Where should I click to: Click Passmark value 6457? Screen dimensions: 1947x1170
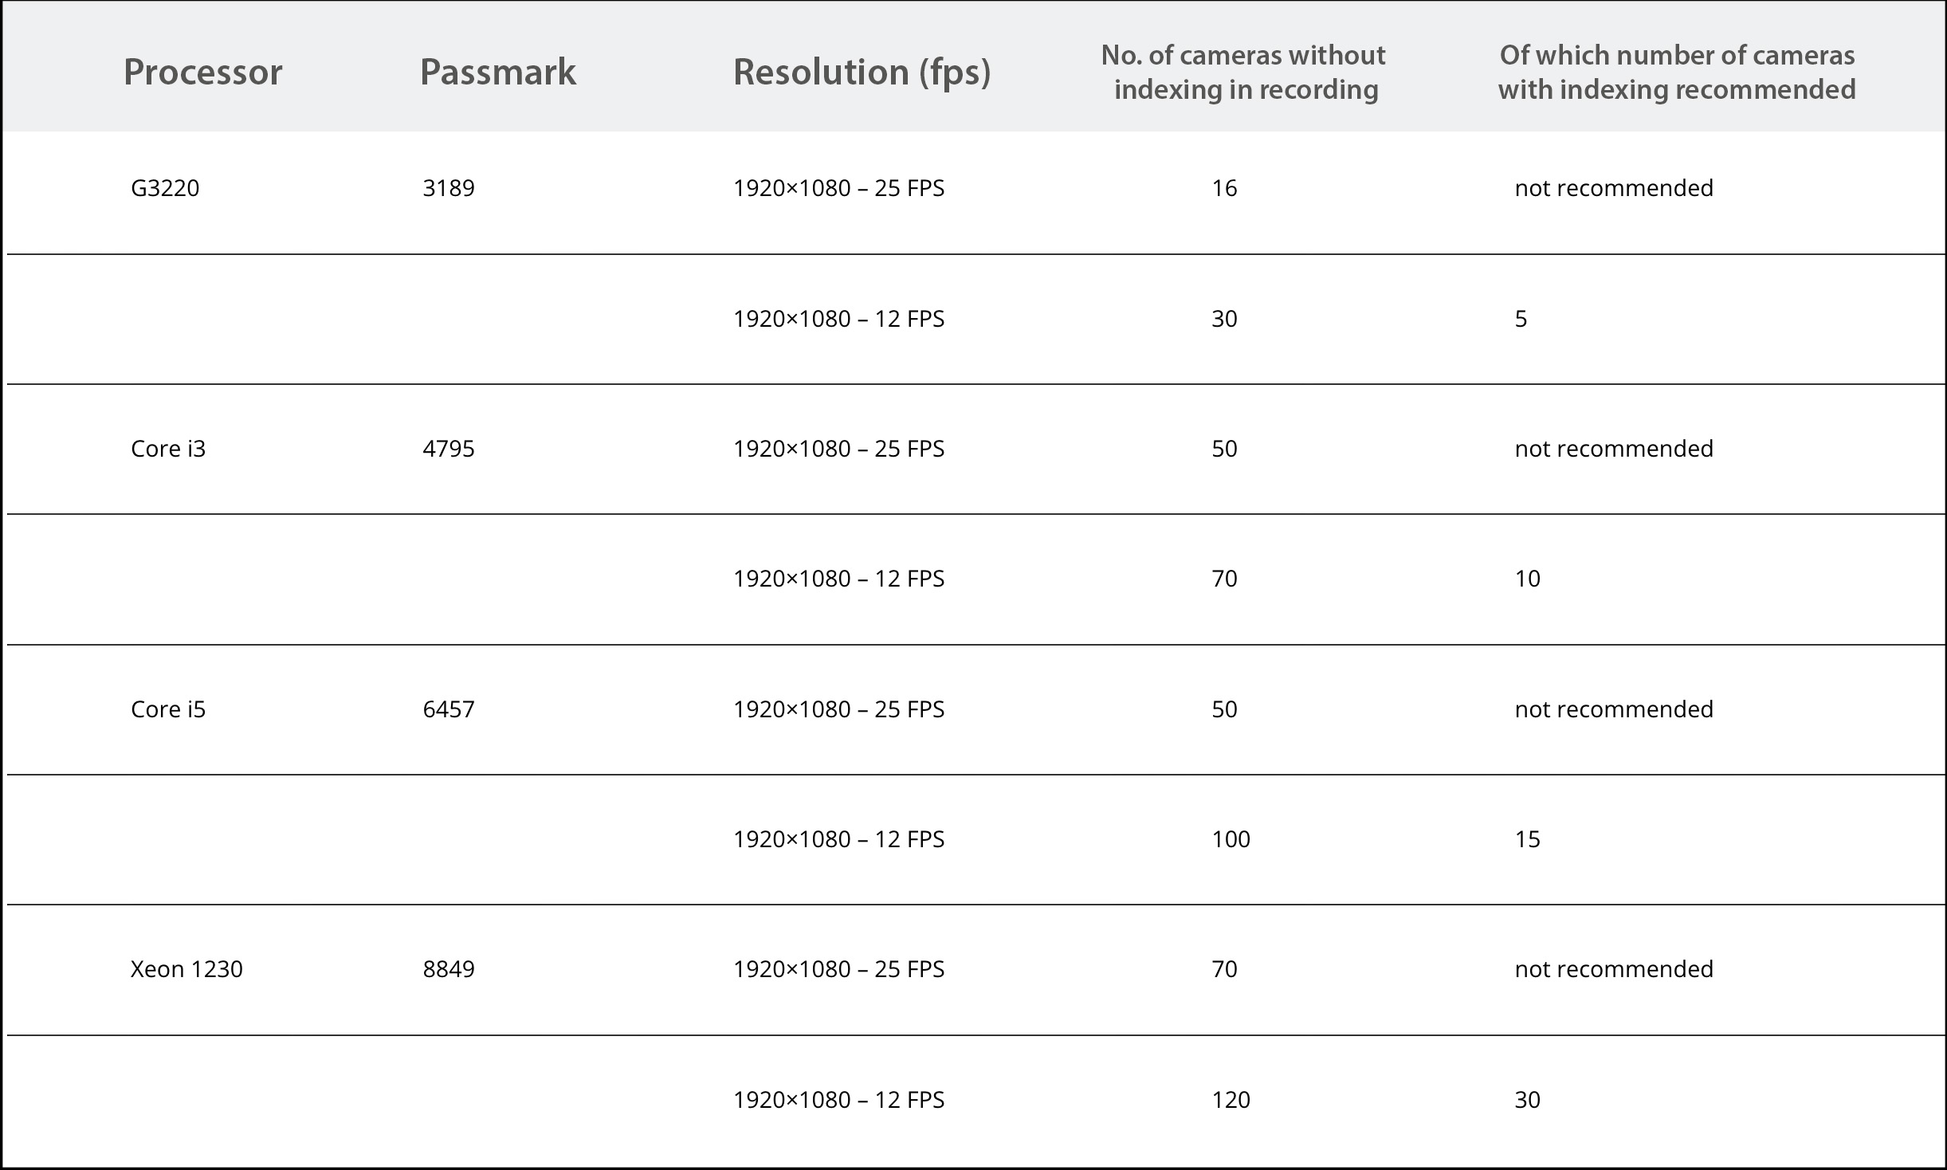point(449,709)
